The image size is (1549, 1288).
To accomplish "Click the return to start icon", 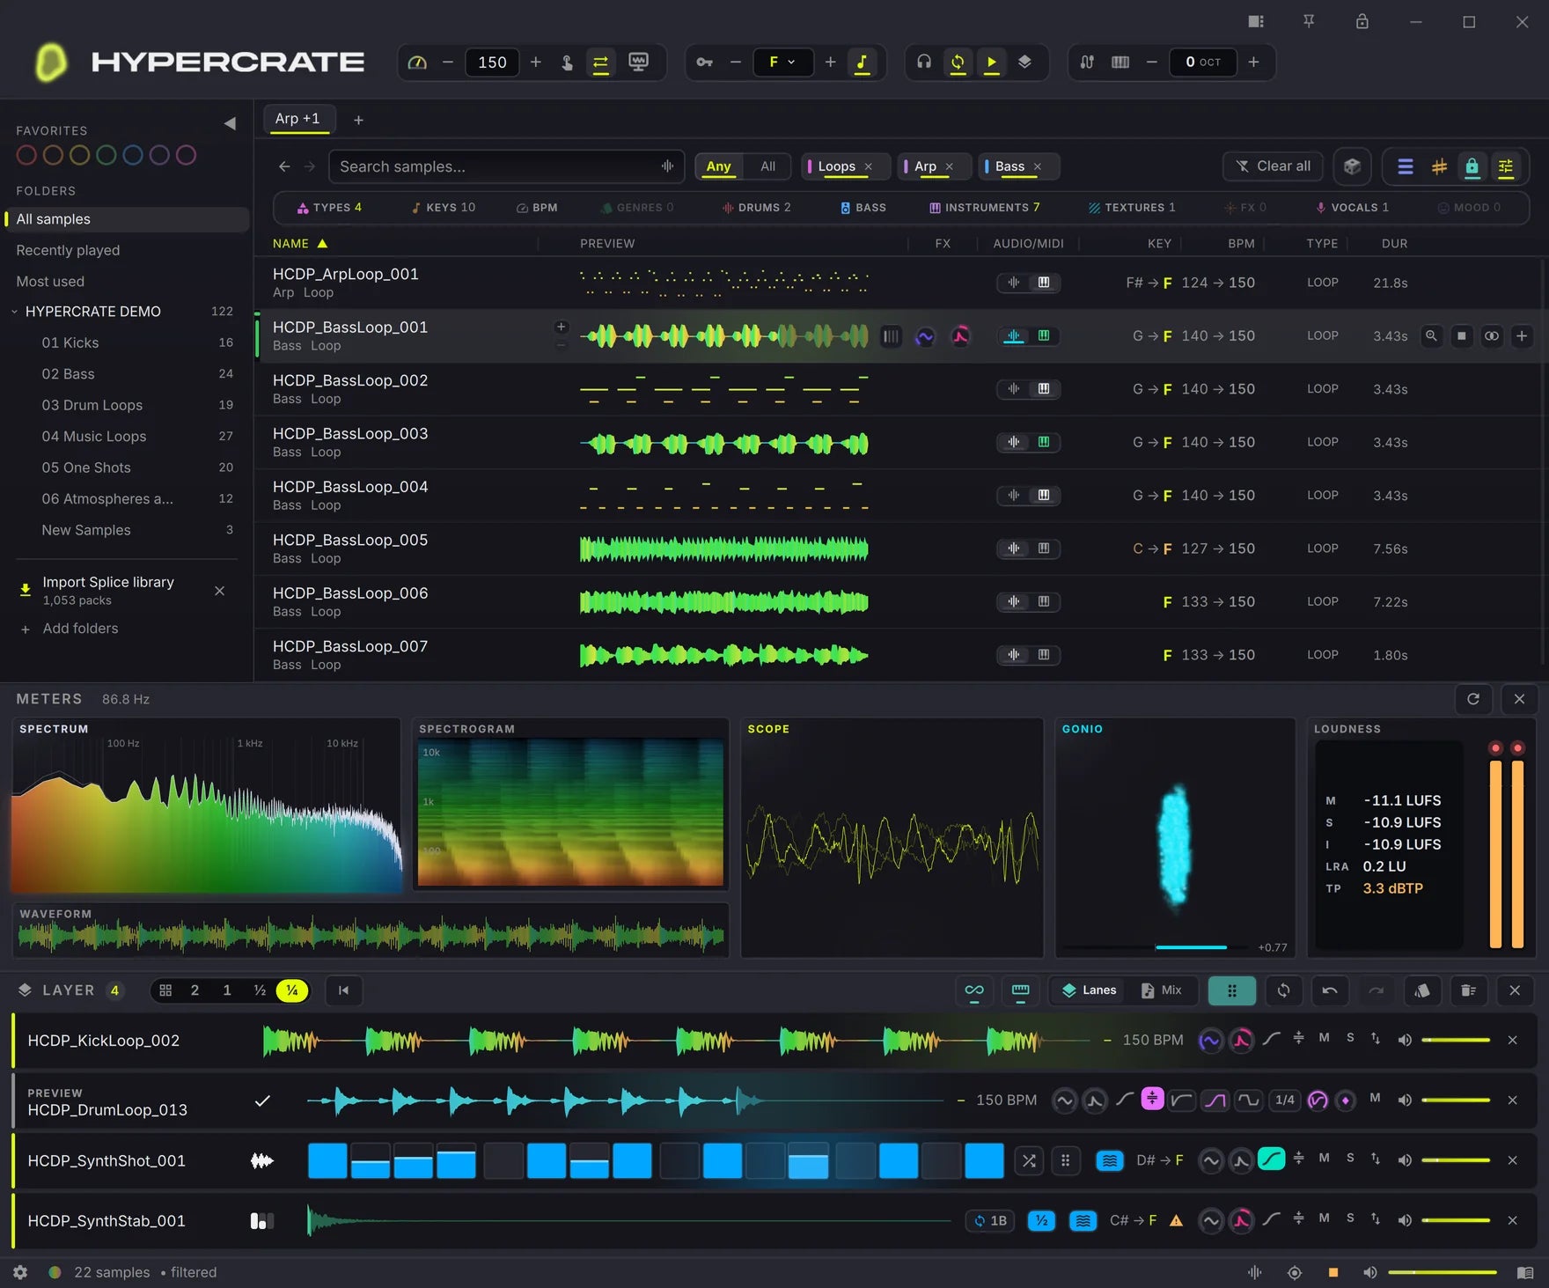I will tap(343, 990).
